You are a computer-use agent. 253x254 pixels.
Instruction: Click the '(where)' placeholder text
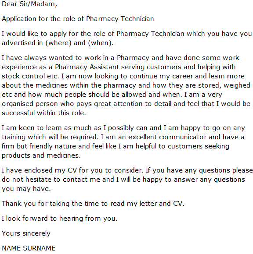pyautogui.click(x=58, y=43)
